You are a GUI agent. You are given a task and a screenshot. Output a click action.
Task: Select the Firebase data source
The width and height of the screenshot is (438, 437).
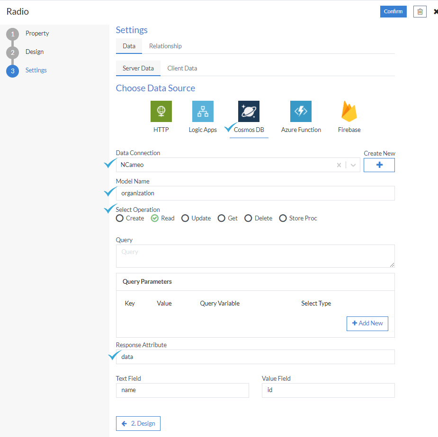(x=349, y=112)
